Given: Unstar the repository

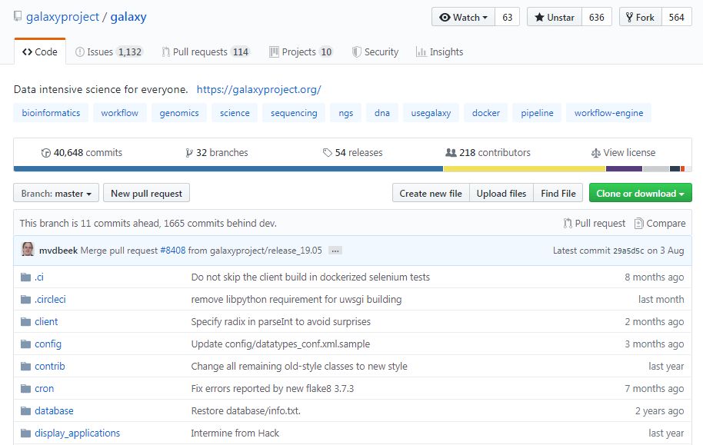Looking at the screenshot, I should tap(554, 17).
